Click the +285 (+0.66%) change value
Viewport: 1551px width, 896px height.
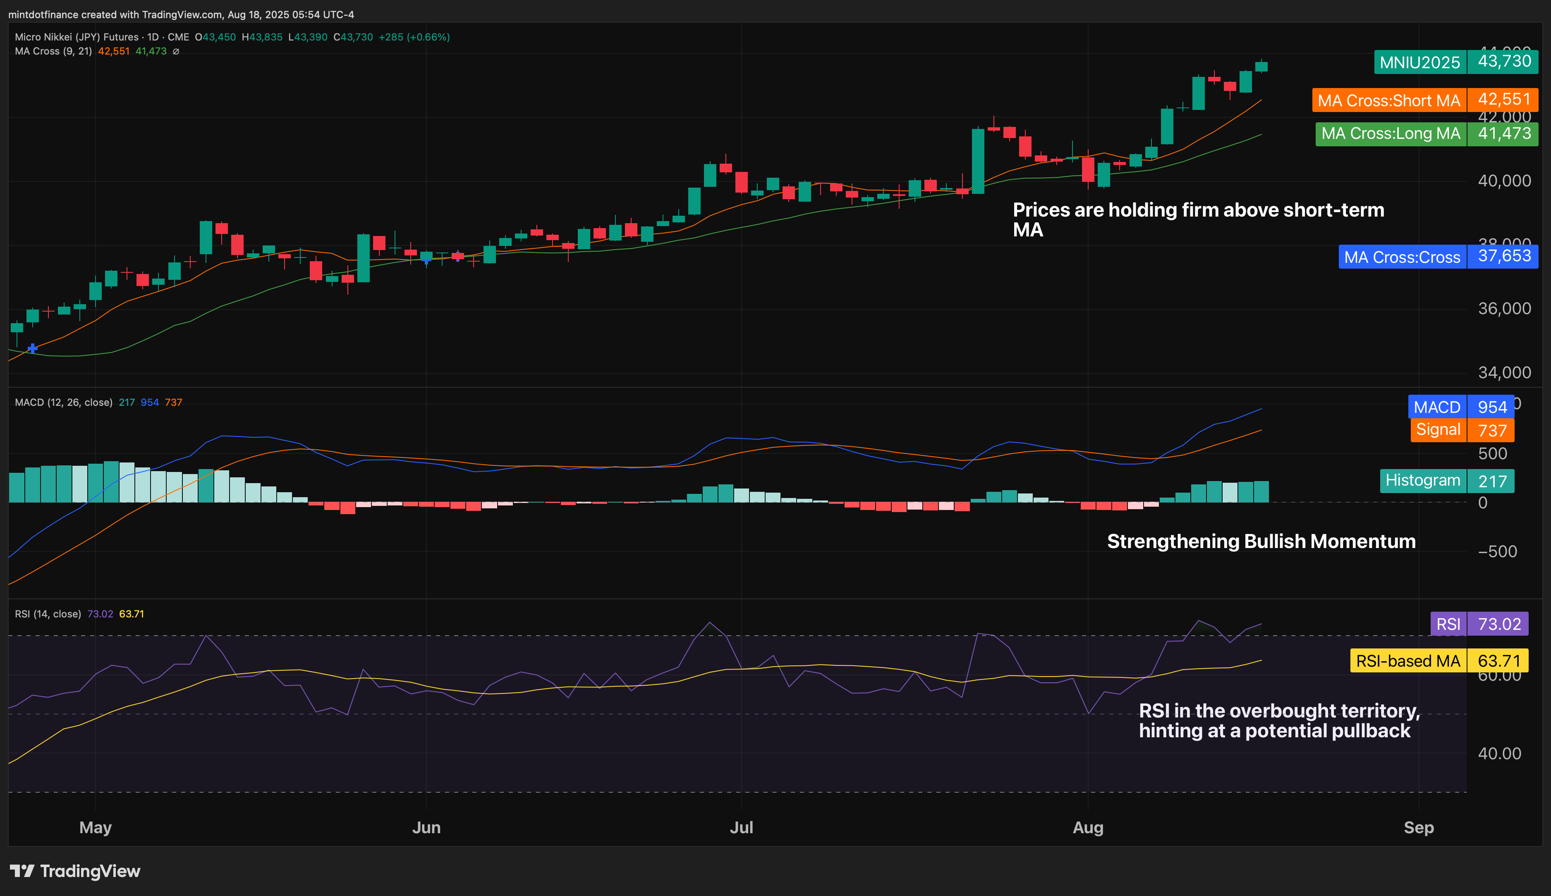pos(414,37)
